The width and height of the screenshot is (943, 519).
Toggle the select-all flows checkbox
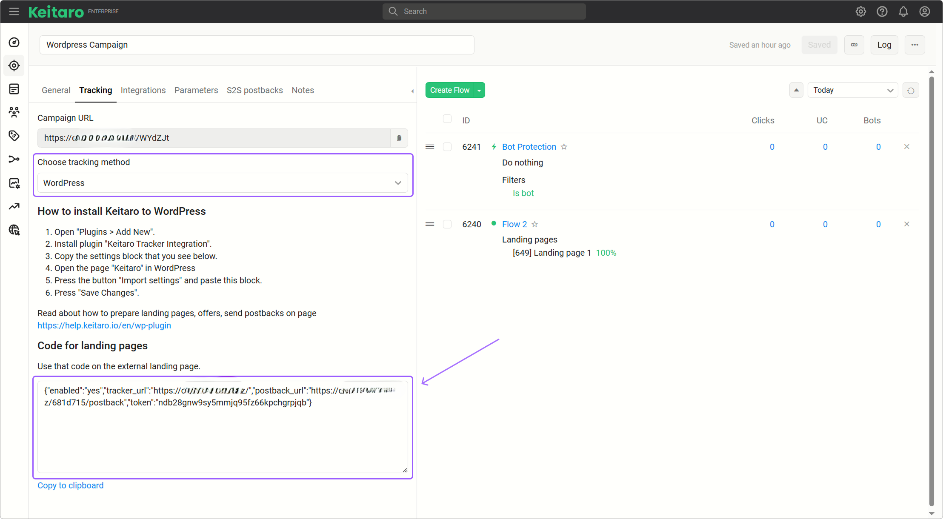[447, 119]
